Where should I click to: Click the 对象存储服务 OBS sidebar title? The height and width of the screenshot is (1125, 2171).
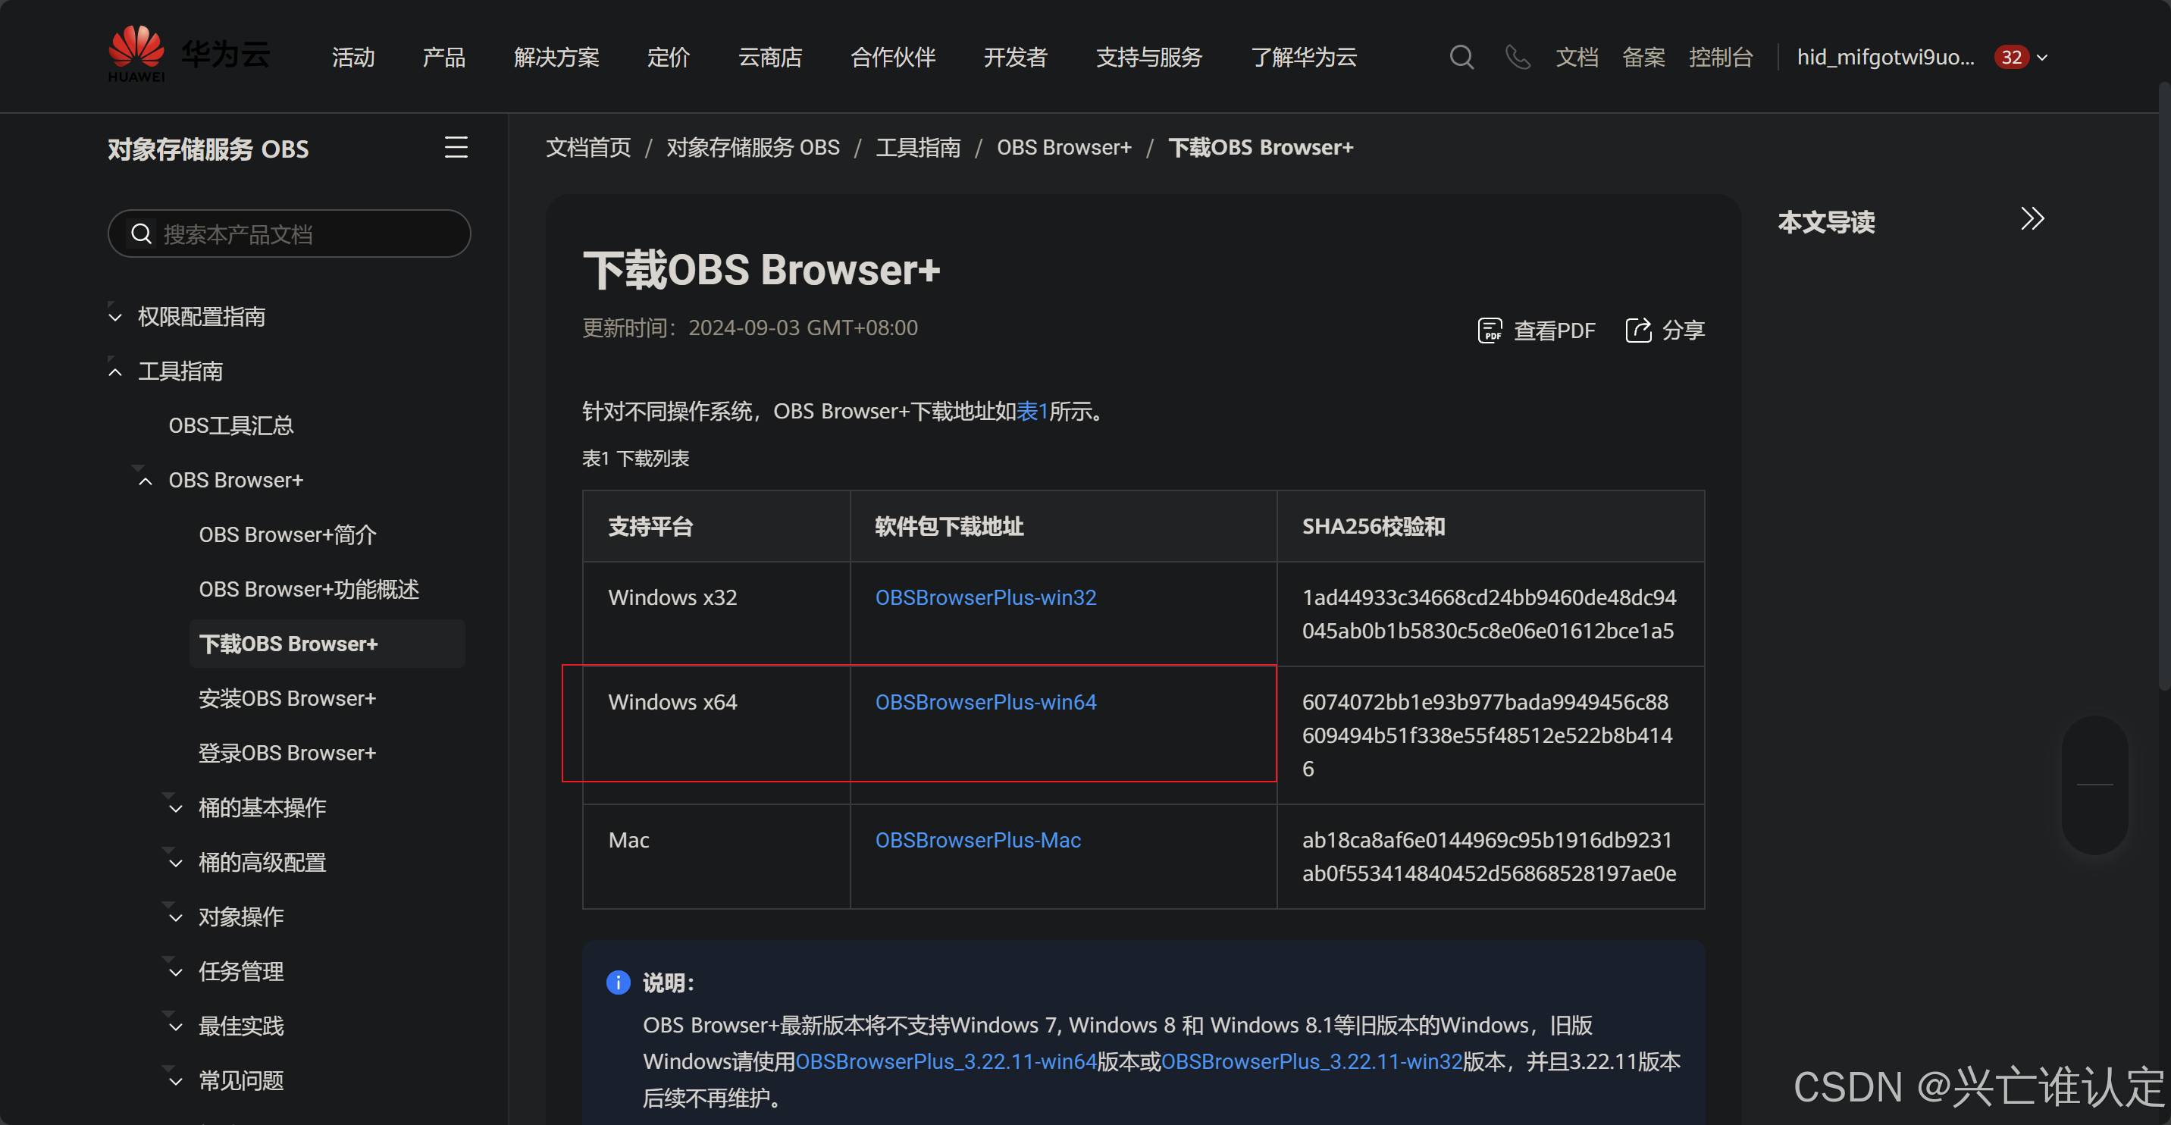click(208, 149)
